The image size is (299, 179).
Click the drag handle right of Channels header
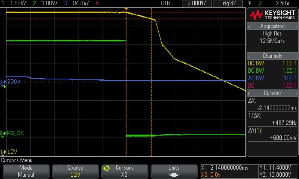point(296,56)
